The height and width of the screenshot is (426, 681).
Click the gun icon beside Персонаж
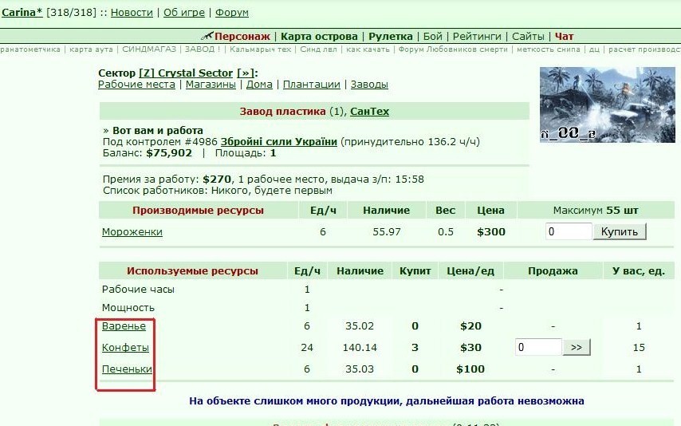pos(207,36)
